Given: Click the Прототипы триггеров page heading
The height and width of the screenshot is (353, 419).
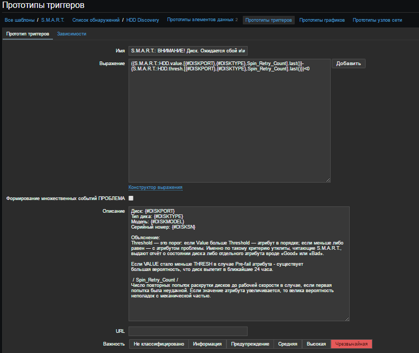Looking at the screenshot, I should click(43, 5).
